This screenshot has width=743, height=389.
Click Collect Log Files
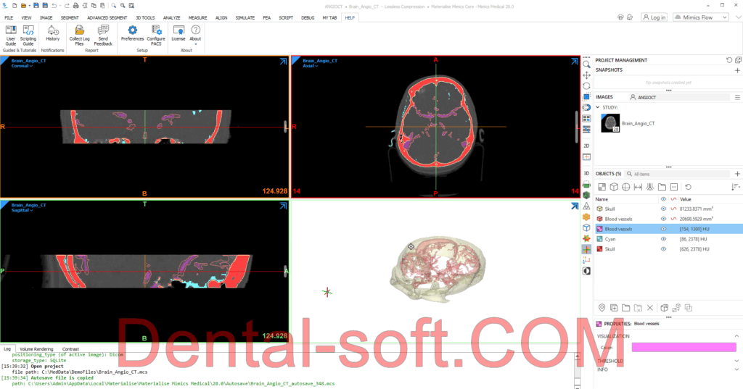point(79,35)
